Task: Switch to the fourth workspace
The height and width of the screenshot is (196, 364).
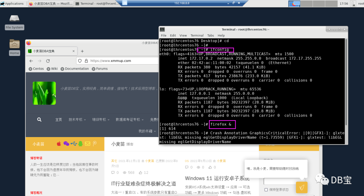Action: click(x=331, y=3)
